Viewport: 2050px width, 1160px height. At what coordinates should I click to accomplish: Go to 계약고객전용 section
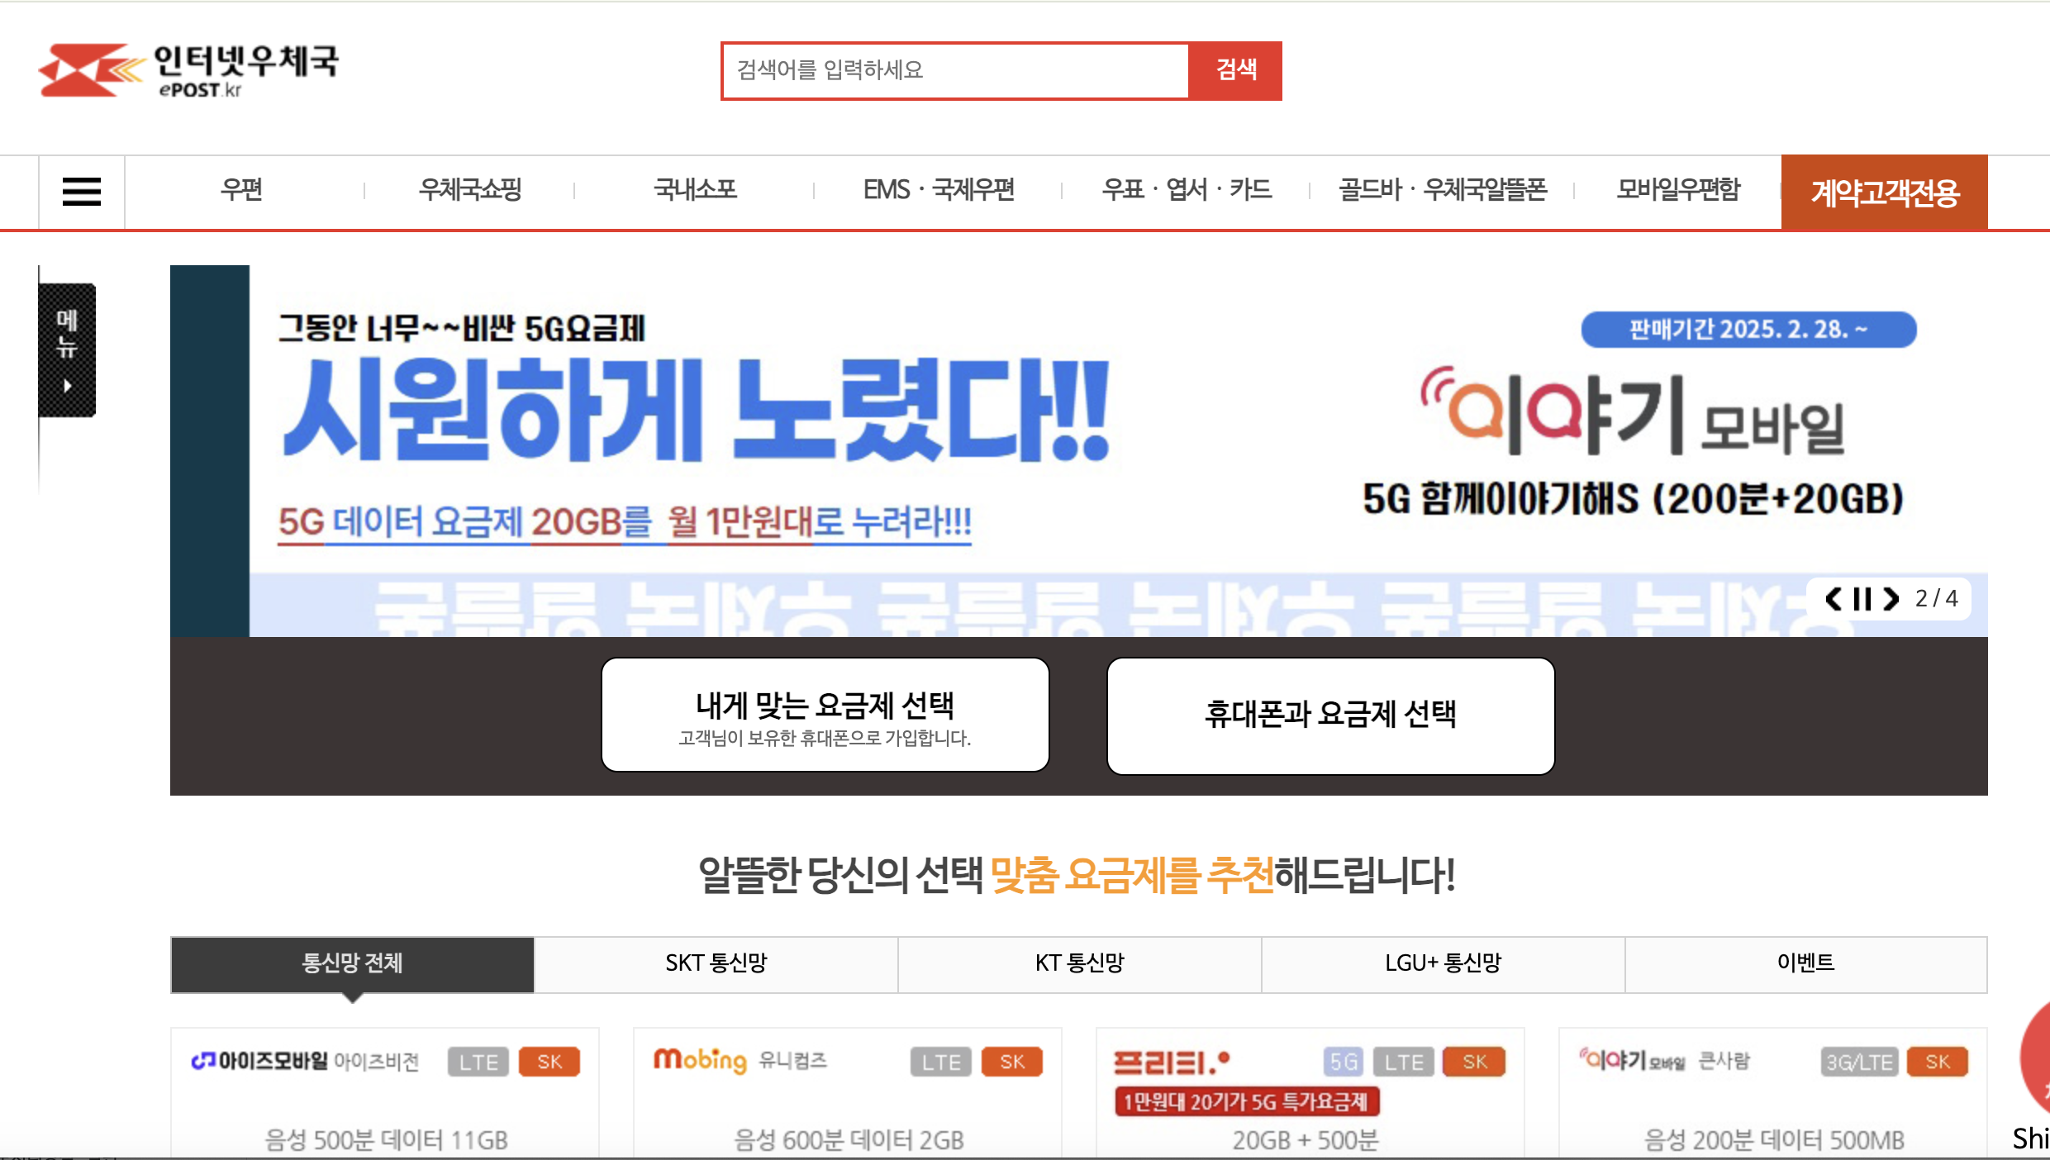[1885, 193]
